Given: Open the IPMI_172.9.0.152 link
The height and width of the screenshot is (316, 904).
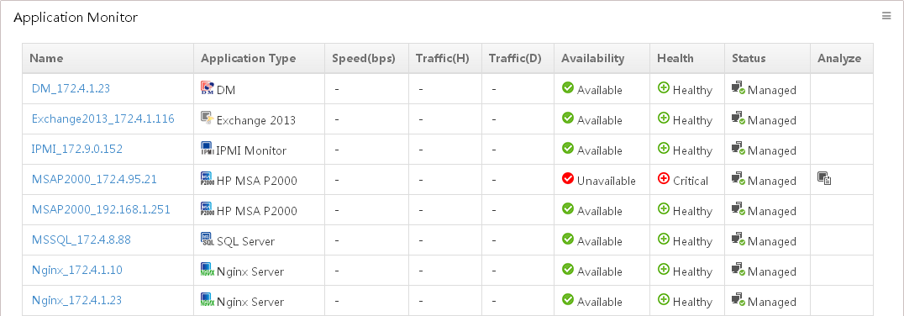Looking at the screenshot, I should point(76,149).
